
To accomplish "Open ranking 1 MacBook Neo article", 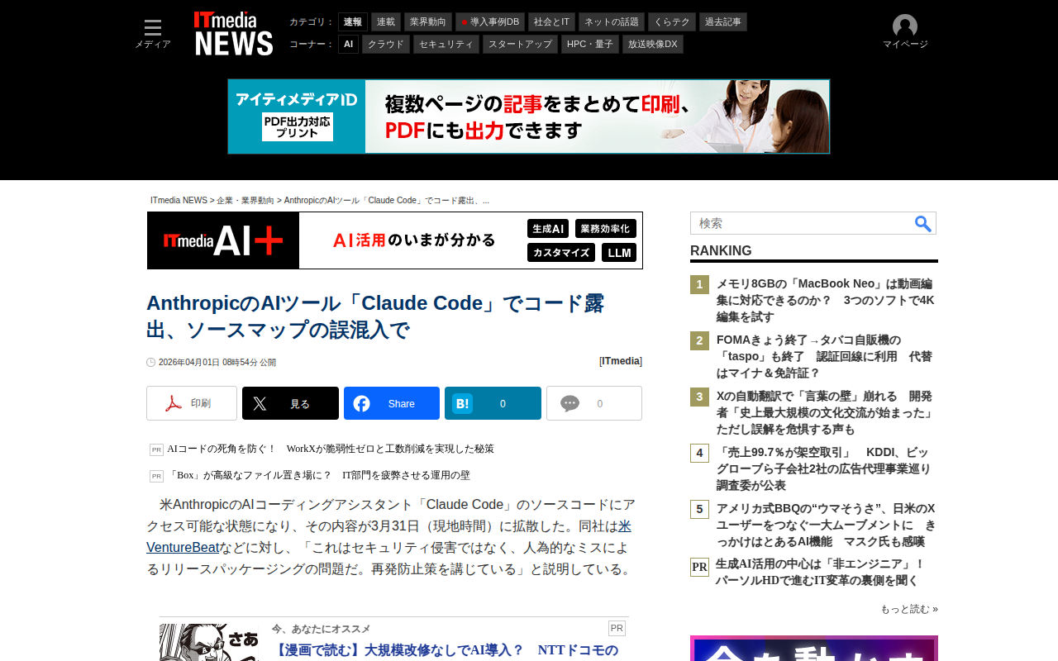I will coord(826,301).
